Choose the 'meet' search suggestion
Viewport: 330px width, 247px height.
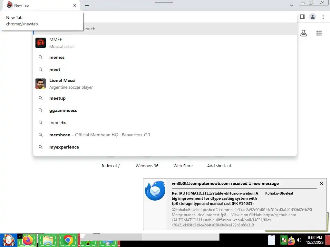pos(165,69)
